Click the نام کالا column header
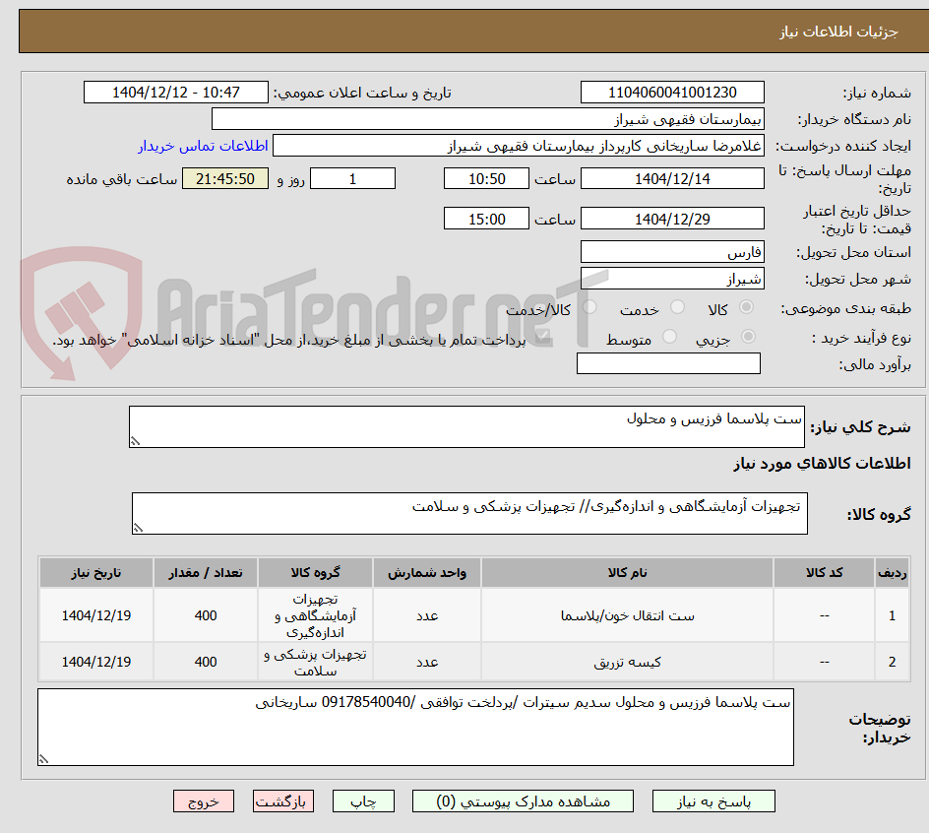This screenshot has width=929, height=833. 628,573
